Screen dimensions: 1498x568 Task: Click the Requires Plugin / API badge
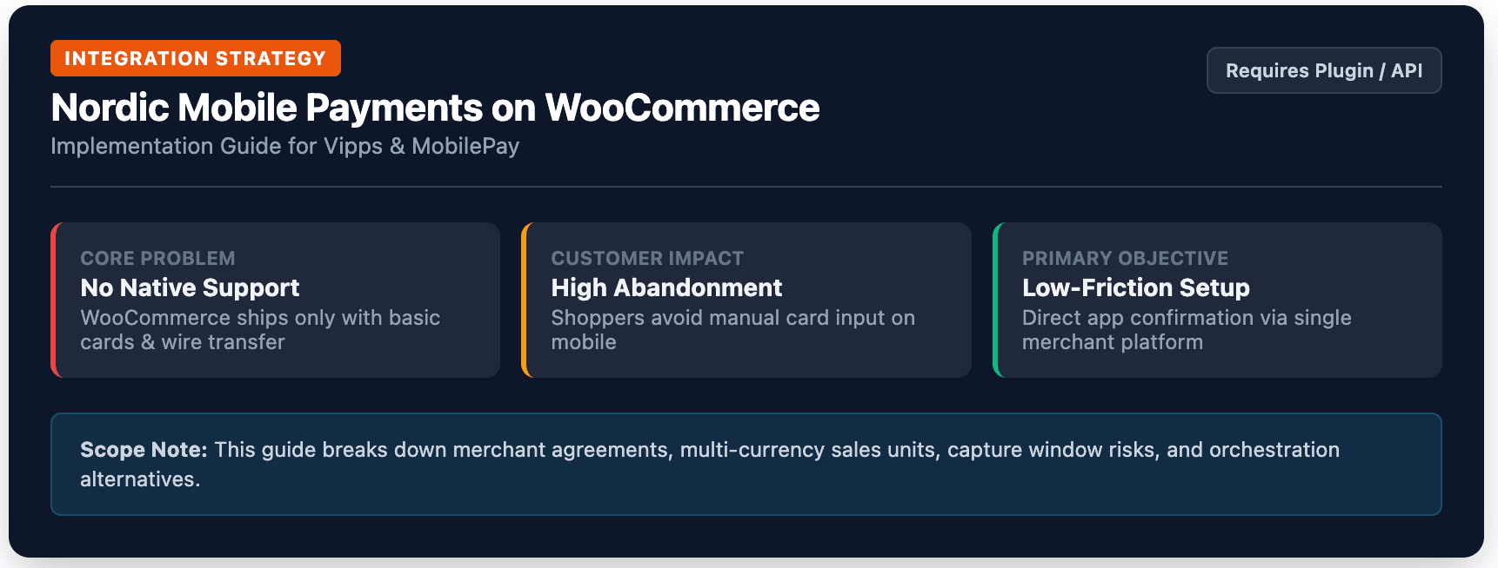click(x=1324, y=70)
